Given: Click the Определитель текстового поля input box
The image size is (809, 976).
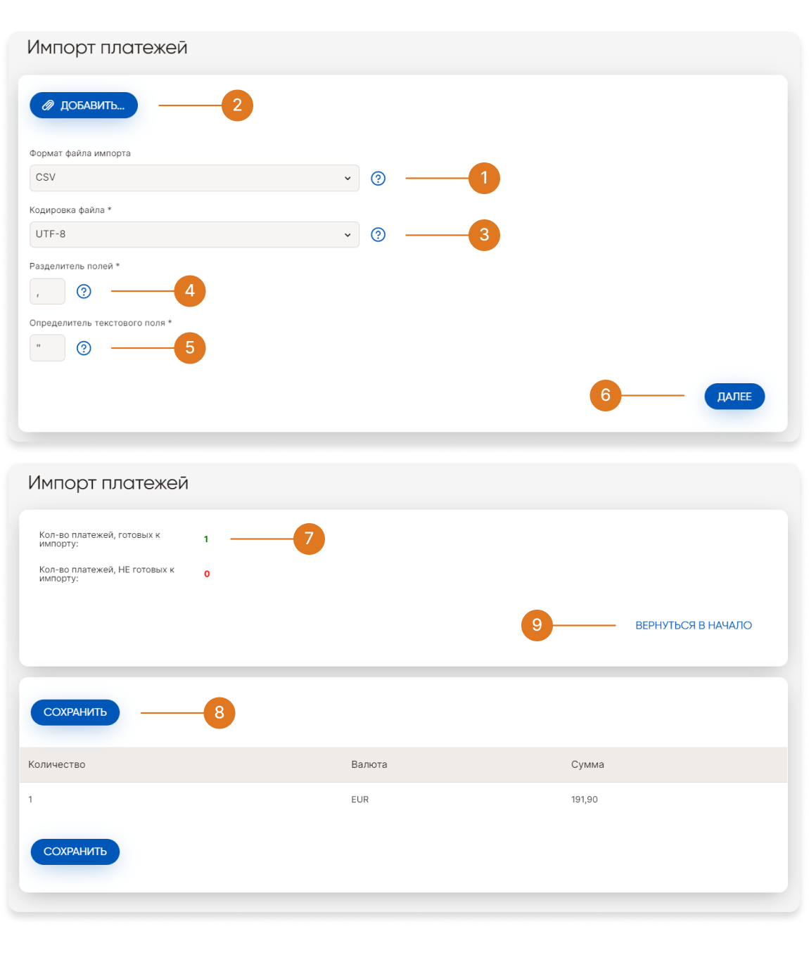Looking at the screenshot, I should 47,348.
